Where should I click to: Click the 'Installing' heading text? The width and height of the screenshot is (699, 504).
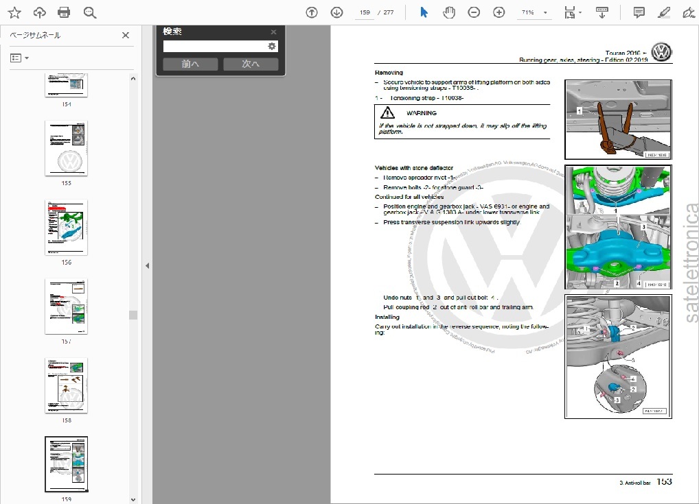[x=387, y=317]
